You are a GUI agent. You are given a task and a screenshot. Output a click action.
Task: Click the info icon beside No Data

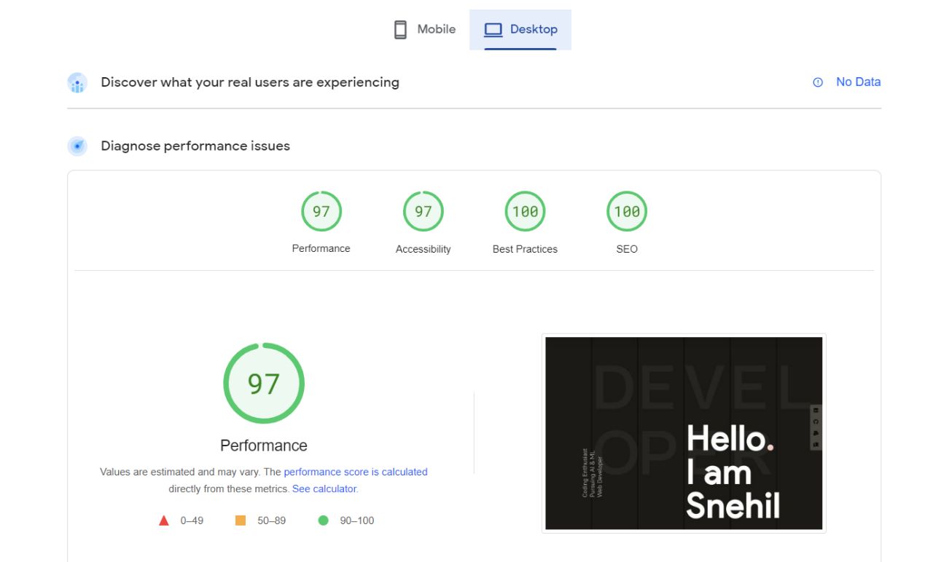point(818,82)
